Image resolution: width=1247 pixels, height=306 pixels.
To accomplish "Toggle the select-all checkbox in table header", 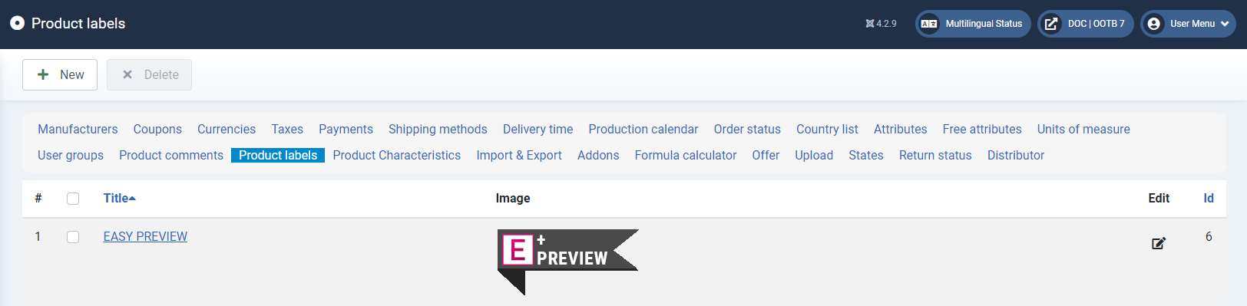I will (73, 199).
